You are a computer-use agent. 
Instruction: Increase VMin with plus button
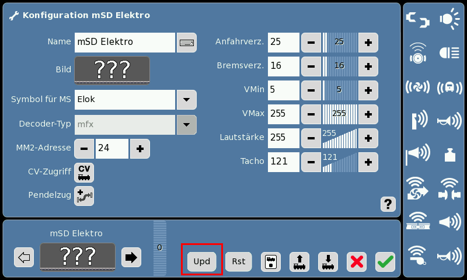tap(368, 90)
